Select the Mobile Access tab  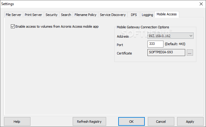point(166,14)
